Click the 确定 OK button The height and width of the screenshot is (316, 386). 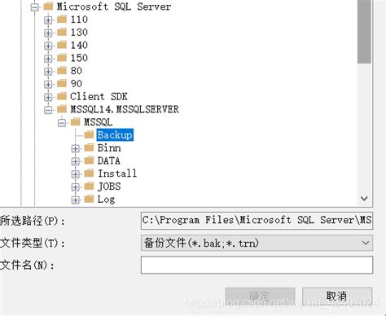tap(260, 296)
